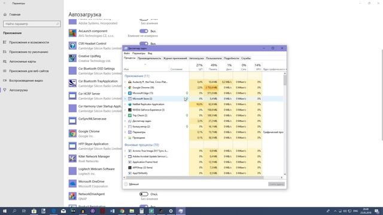The image size is (383, 215).
Task: Click the Меньше fewer details button
Action: [132, 184]
